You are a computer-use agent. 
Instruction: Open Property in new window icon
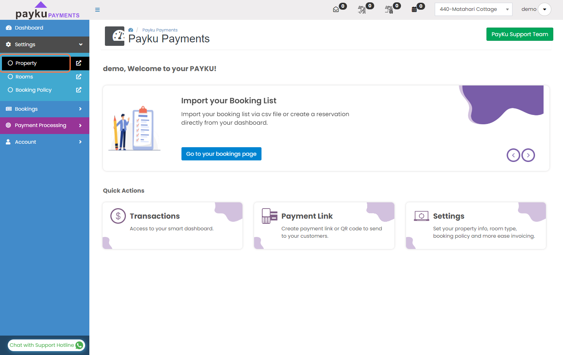(79, 63)
